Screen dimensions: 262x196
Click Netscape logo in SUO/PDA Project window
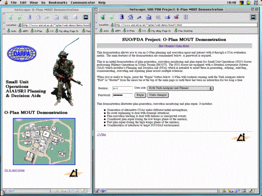[253, 17]
